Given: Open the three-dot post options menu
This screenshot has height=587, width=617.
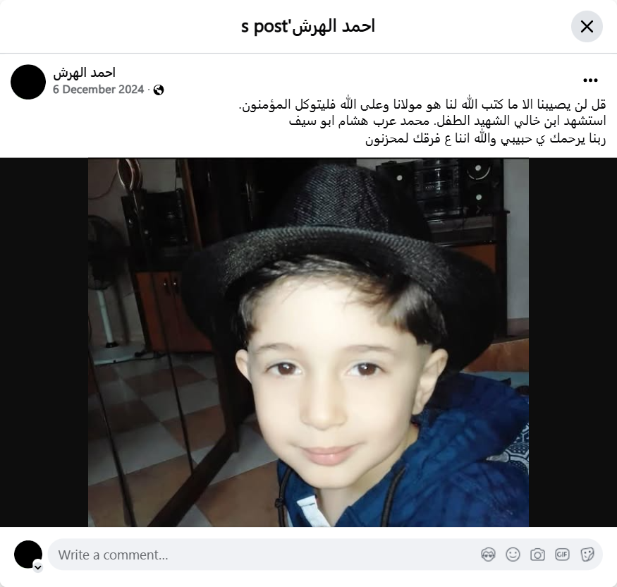Looking at the screenshot, I should [590, 80].
